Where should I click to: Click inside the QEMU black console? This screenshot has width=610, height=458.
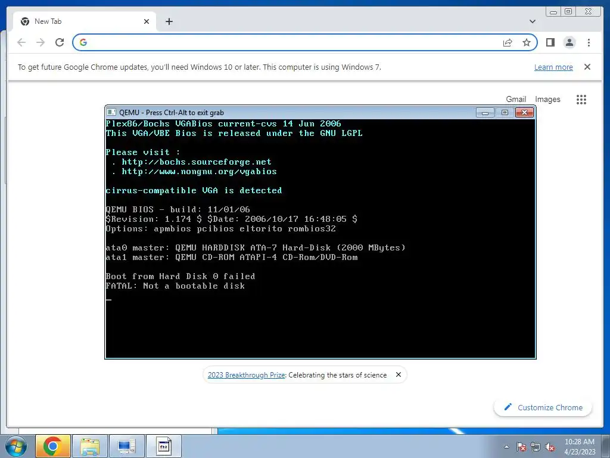click(320, 239)
